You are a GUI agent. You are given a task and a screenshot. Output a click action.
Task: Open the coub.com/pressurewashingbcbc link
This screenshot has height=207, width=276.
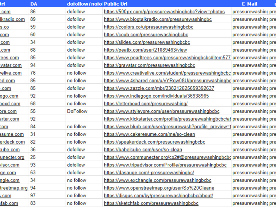(x=146, y=35)
